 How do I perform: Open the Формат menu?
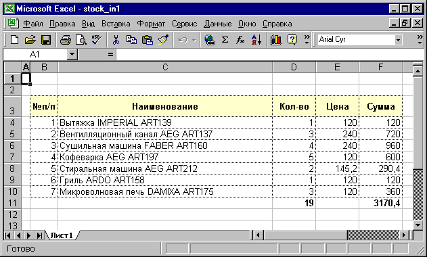coord(151,24)
